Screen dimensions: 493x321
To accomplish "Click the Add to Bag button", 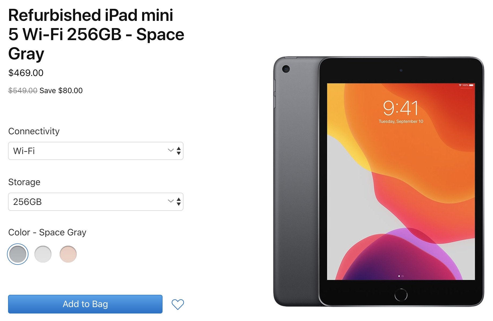I will (85, 304).
